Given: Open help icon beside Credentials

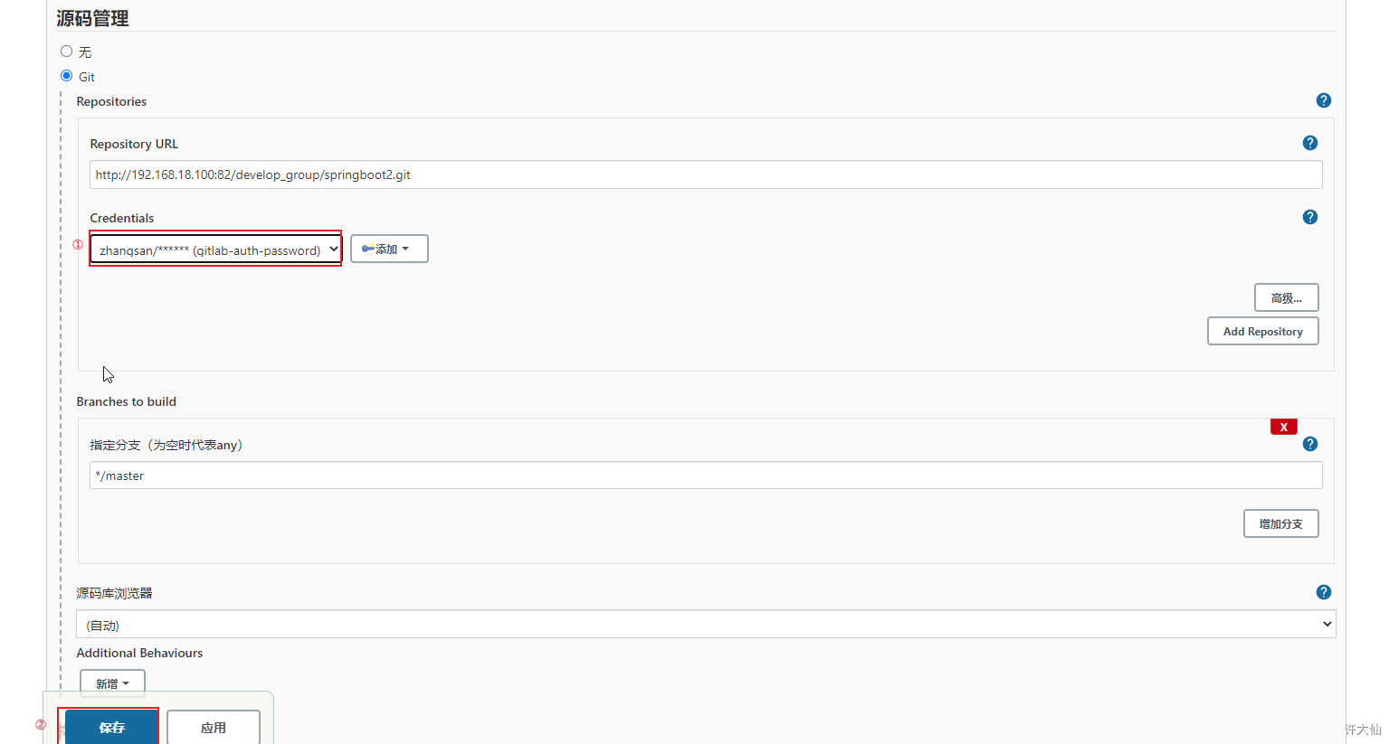Looking at the screenshot, I should [x=1309, y=217].
